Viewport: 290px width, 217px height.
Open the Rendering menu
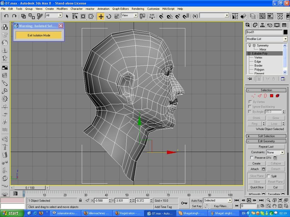coord(138,9)
